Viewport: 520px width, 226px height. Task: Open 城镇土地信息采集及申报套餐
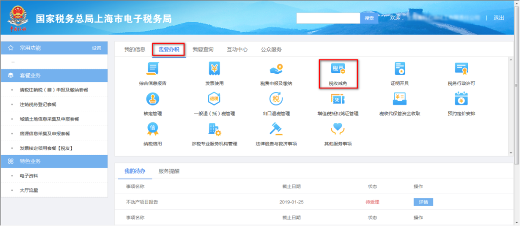50,119
